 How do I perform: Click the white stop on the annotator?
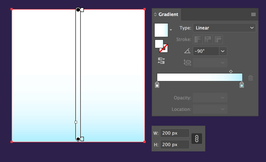tap(82, 10)
